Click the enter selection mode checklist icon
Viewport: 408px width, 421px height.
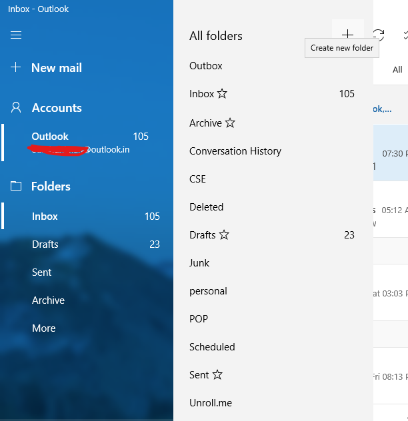click(x=405, y=35)
